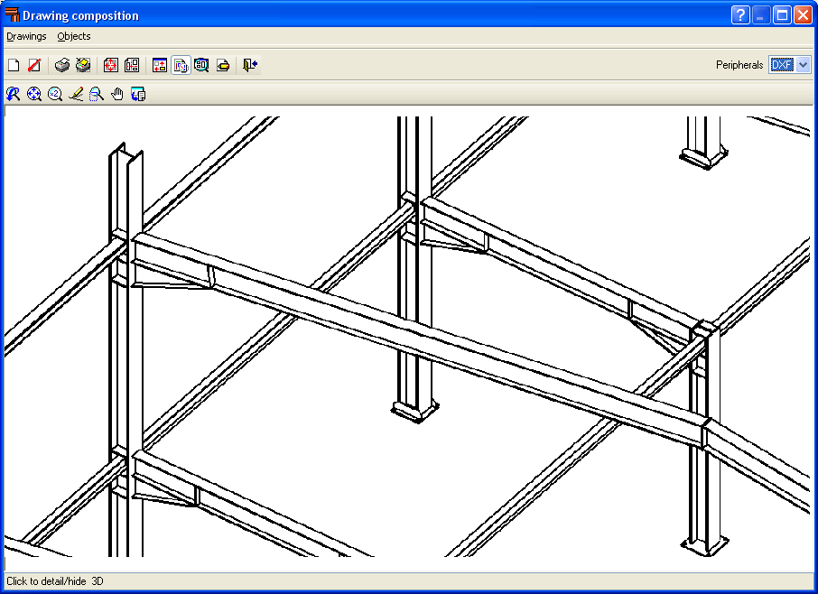Click the magnifier over boxes icon
This screenshot has height=594, width=818.
tap(201, 65)
